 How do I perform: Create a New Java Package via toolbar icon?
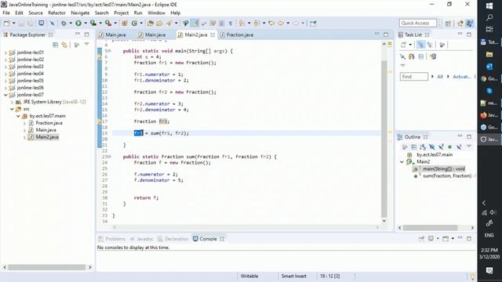point(125,23)
